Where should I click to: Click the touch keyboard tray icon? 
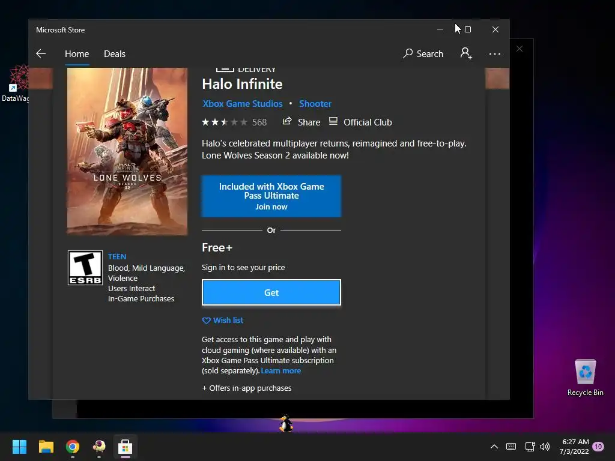point(511,447)
